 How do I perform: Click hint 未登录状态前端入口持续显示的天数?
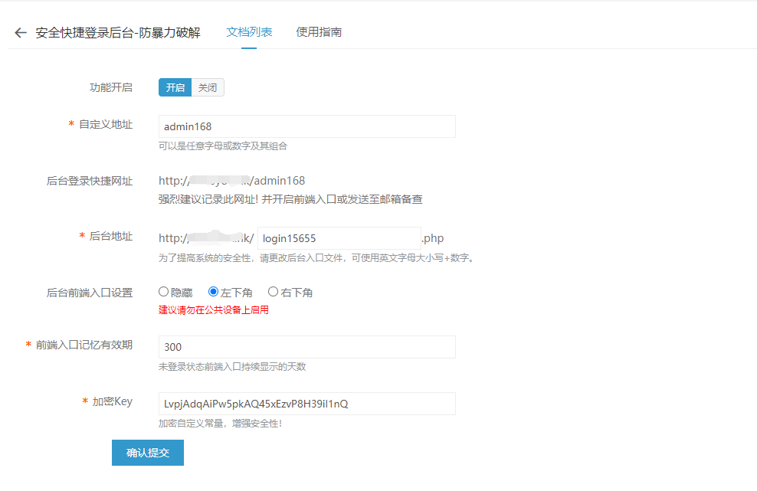coord(232,366)
